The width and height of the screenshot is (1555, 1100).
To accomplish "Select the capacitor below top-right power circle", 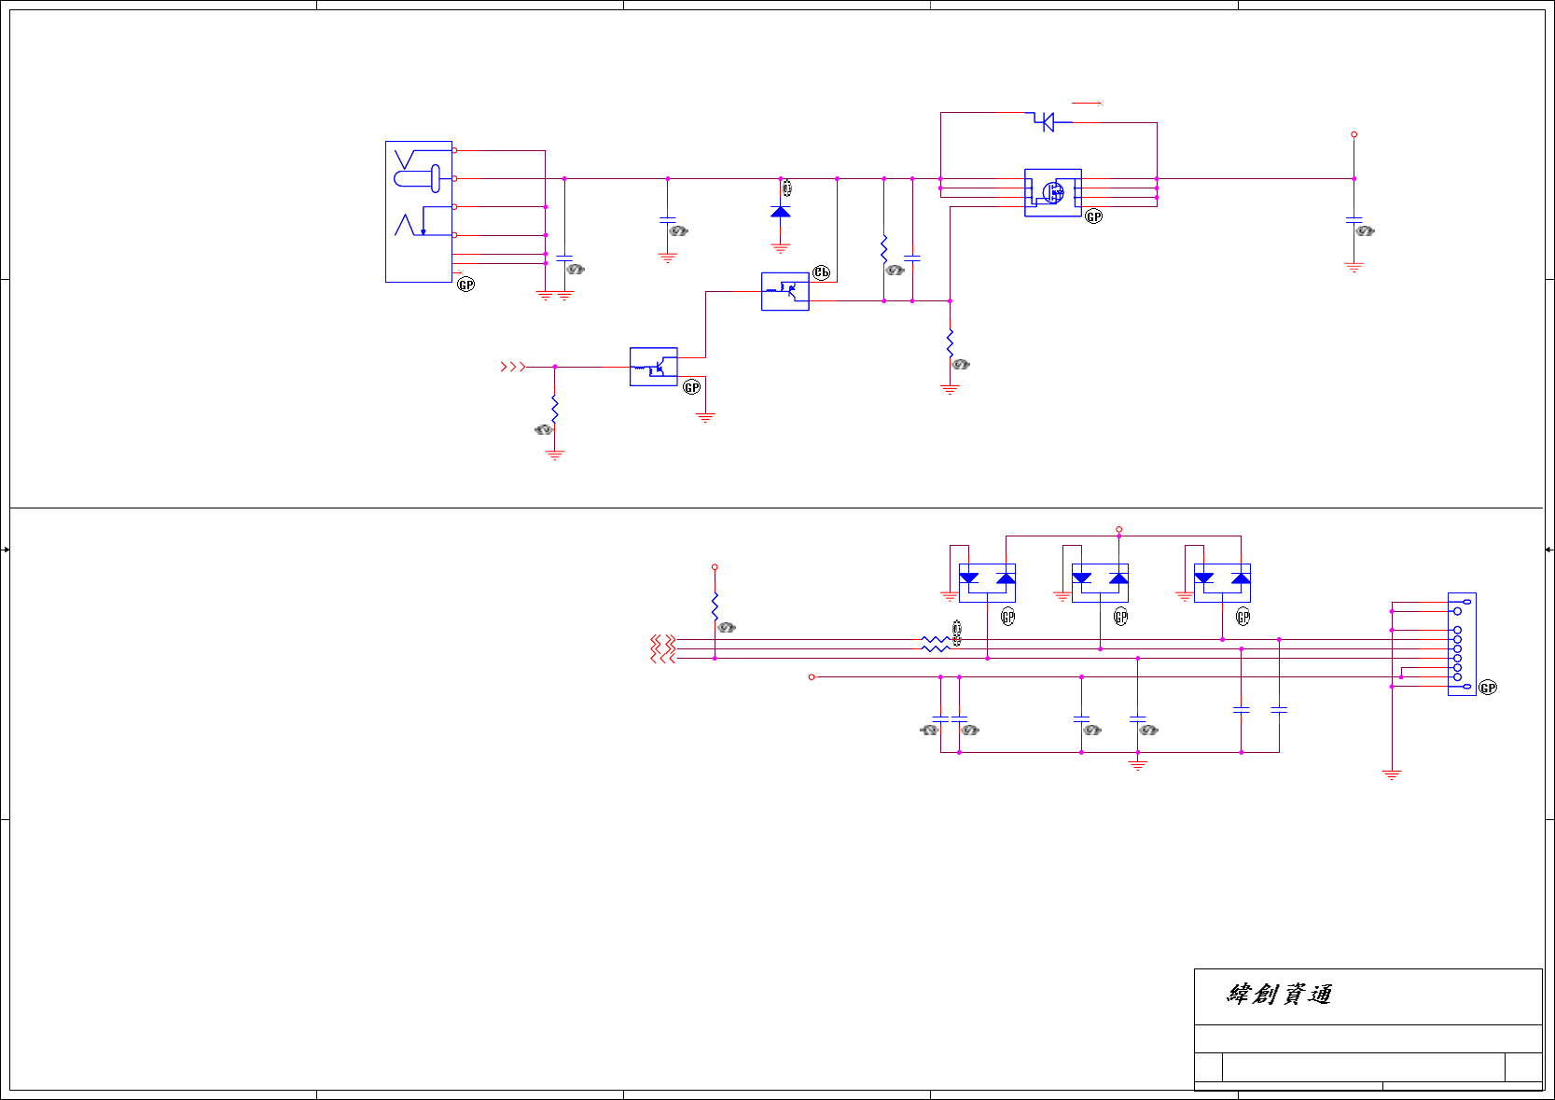I will 1354,220.
